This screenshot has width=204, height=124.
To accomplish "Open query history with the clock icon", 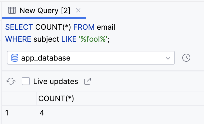I will [x=186, y=58].
